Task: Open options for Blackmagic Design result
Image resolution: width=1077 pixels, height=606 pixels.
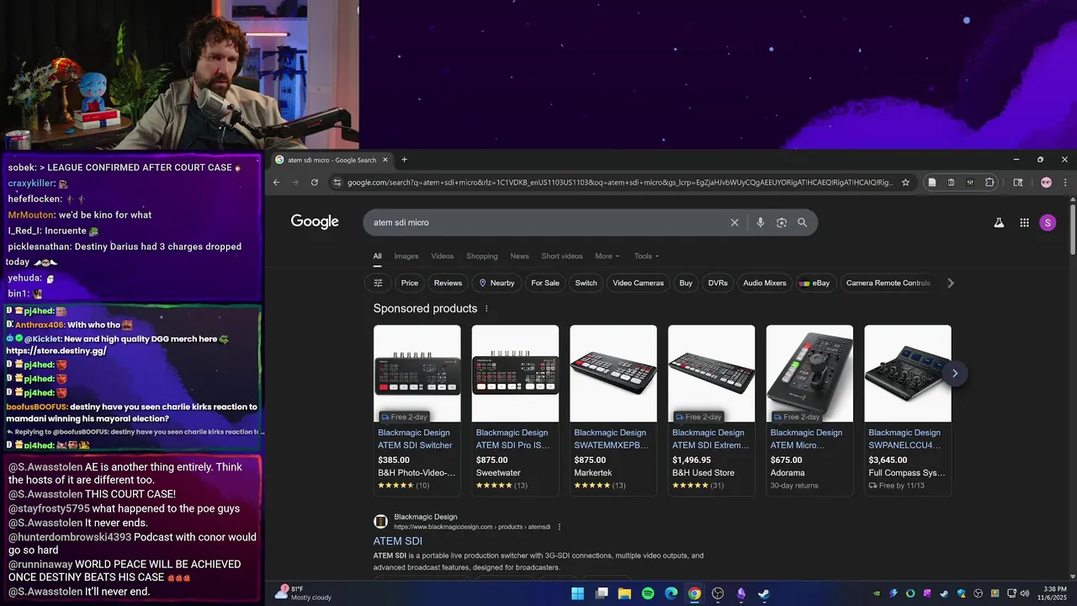Action: click(x=560, y=527)
